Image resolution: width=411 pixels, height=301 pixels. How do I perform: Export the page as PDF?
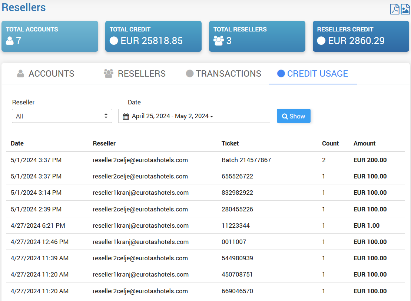coord(395,9)
